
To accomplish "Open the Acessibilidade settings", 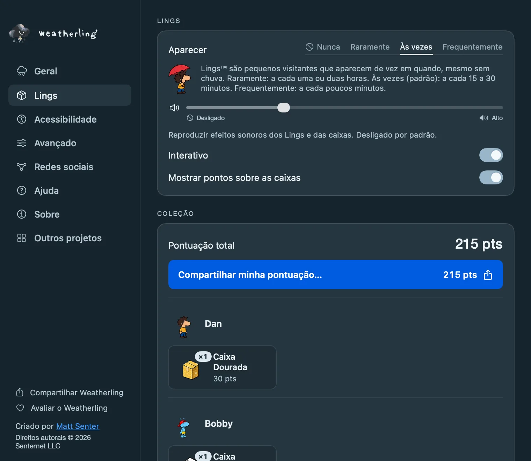I will pos(70,119).
